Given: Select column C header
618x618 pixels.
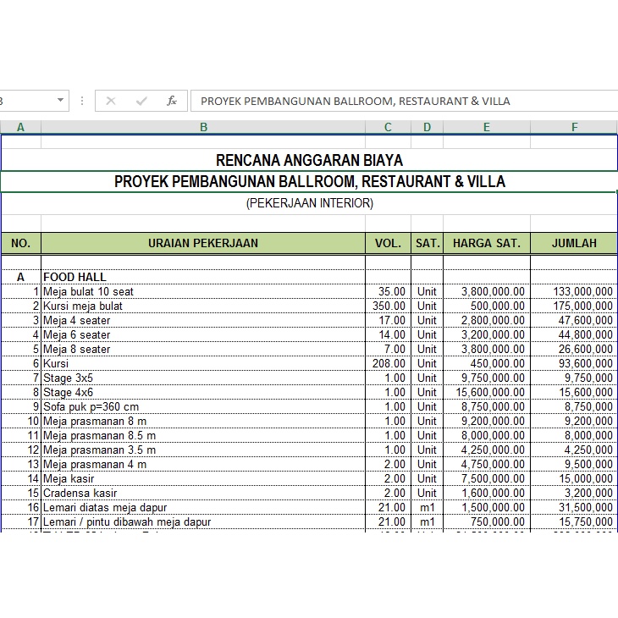Looking at the screenshot, I should coord(388,127).
